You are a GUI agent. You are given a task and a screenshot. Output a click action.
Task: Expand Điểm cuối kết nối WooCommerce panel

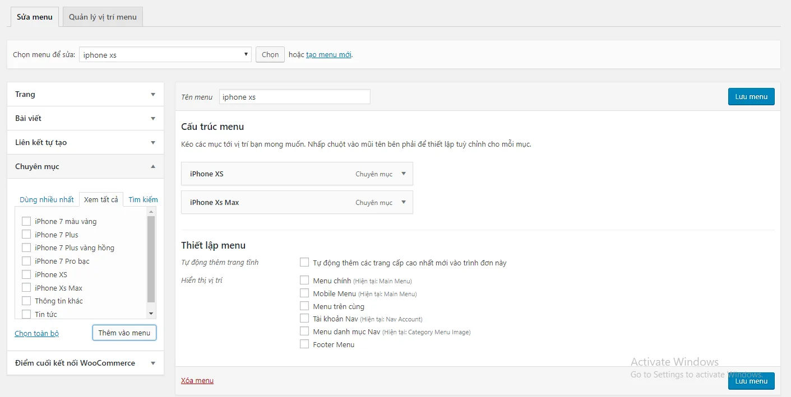[x=85, y=363]
